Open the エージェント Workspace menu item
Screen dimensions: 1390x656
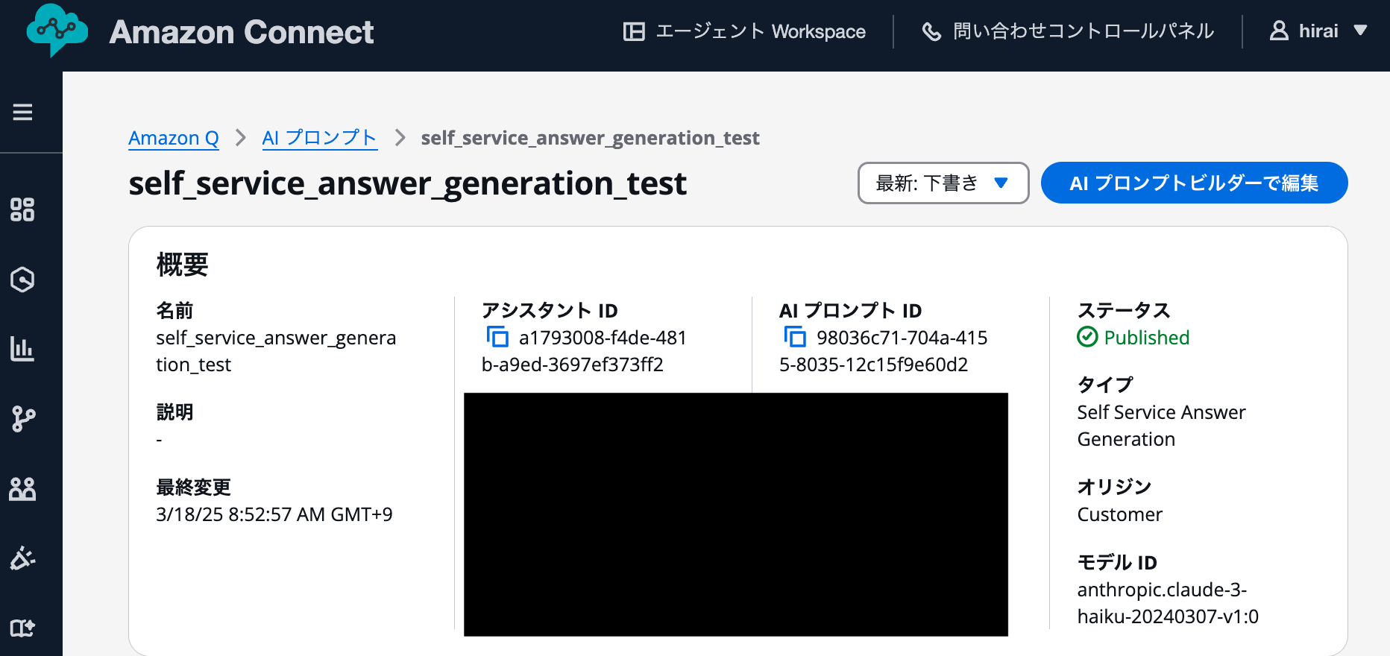point(744,31)
